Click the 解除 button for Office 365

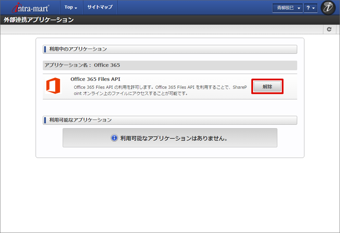tap(267, 87)
